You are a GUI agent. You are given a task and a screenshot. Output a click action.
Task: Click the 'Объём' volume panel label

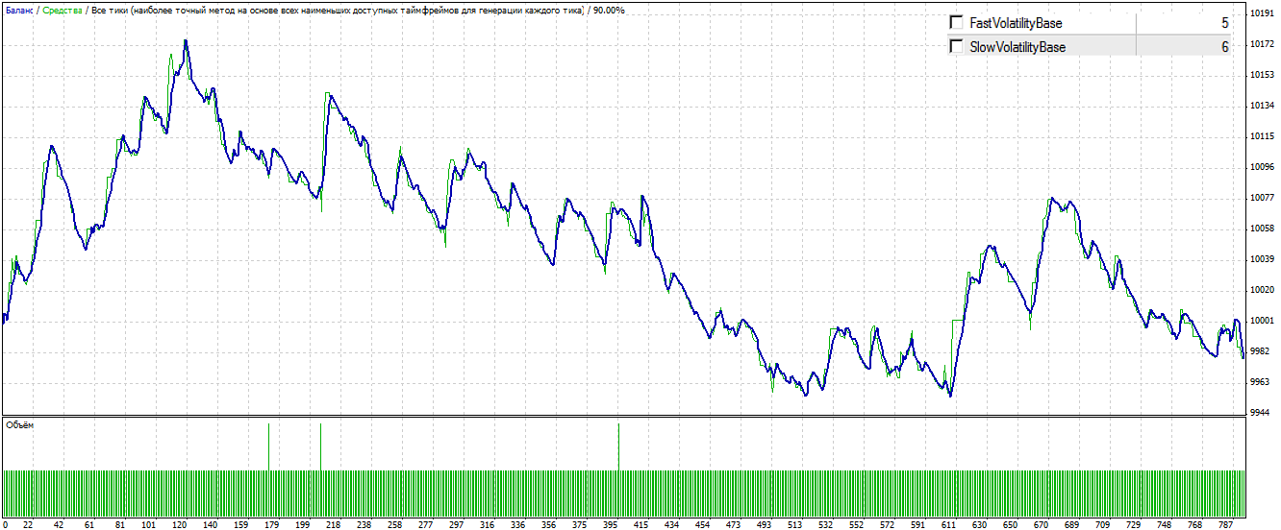click(x=19, y=424)
